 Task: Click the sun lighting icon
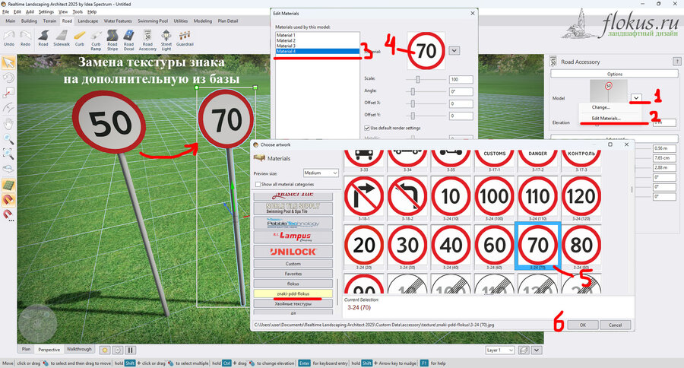pyautogui.click(x=105, y=350)
